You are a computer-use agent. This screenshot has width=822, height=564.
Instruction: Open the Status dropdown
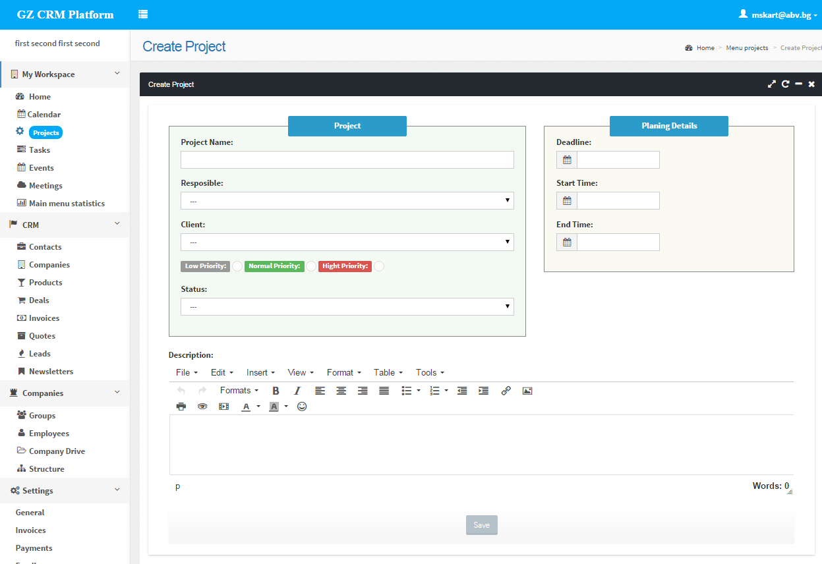point(347,306)
